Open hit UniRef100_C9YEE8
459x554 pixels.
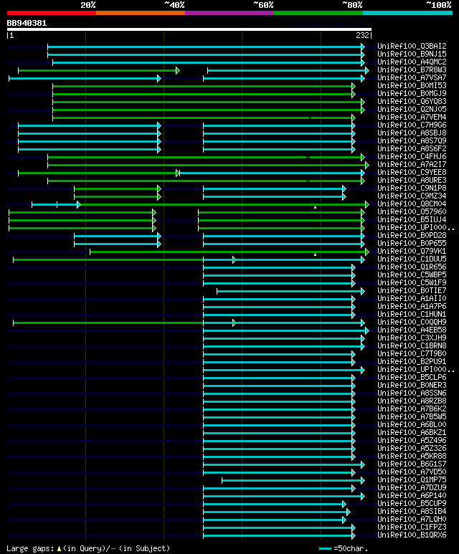[x=412, y=173]
